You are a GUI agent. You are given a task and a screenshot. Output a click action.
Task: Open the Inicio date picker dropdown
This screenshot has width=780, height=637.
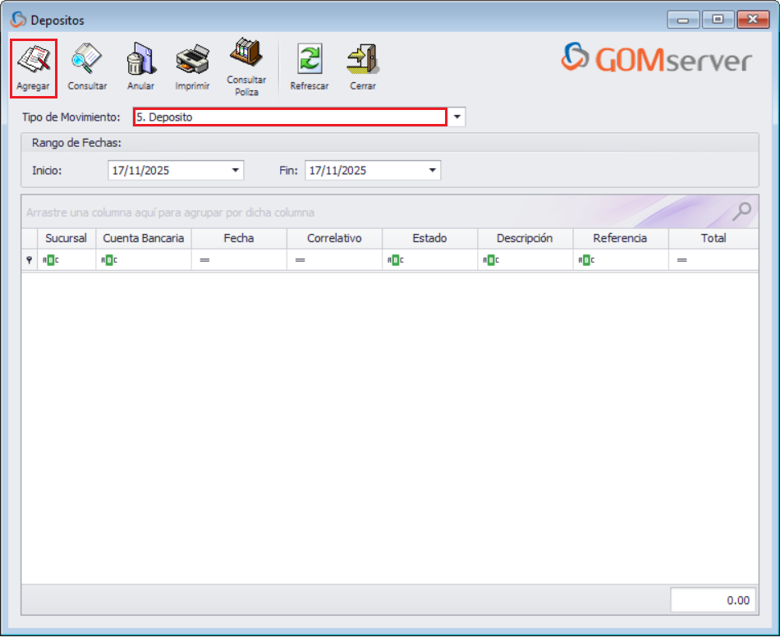[236, 170]
